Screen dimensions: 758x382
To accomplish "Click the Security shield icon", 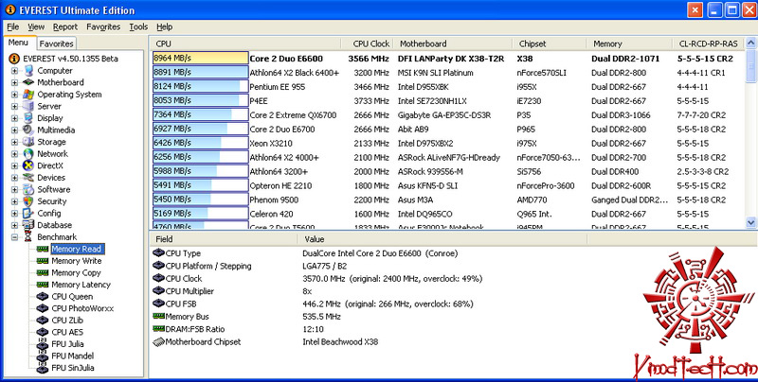I will (x=29, y=201).
